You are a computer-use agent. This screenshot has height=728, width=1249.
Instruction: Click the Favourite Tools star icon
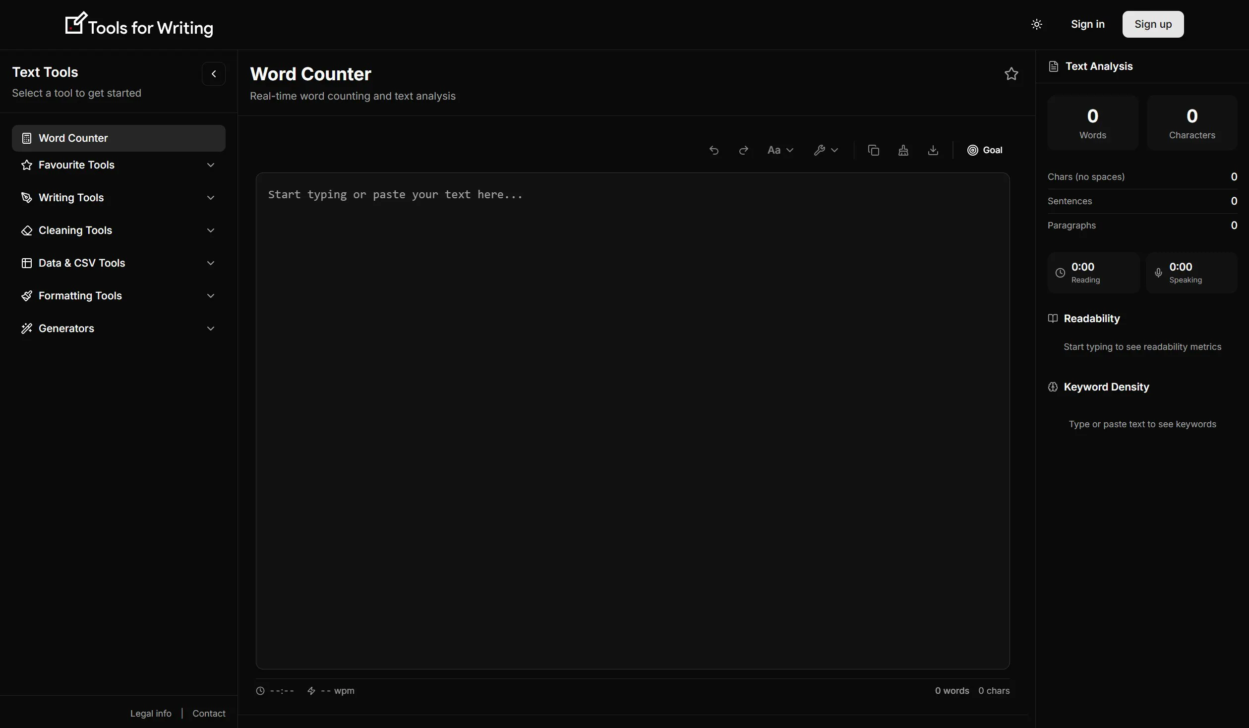click(x=27, y=165)
